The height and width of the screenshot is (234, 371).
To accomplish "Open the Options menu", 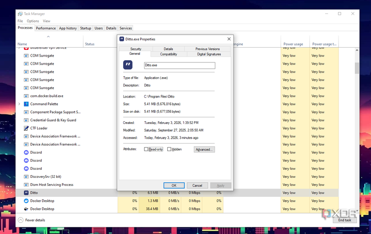I will (33, 21).
